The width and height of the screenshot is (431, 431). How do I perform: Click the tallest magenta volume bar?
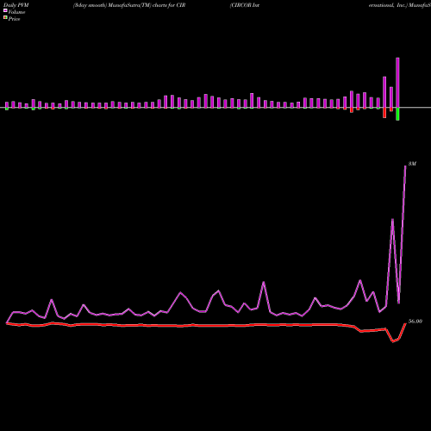[x=397, y=83]
